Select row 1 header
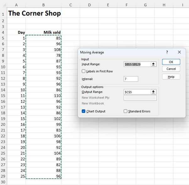Viewport: 189px width, 185px height. pyautogui.click(x=3, y=14)
